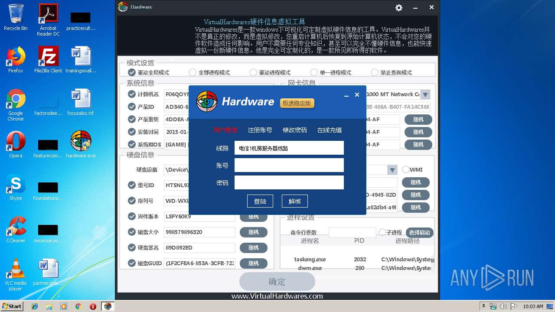Click 确定 confirm button
The image size is (555, 312).
277,282
